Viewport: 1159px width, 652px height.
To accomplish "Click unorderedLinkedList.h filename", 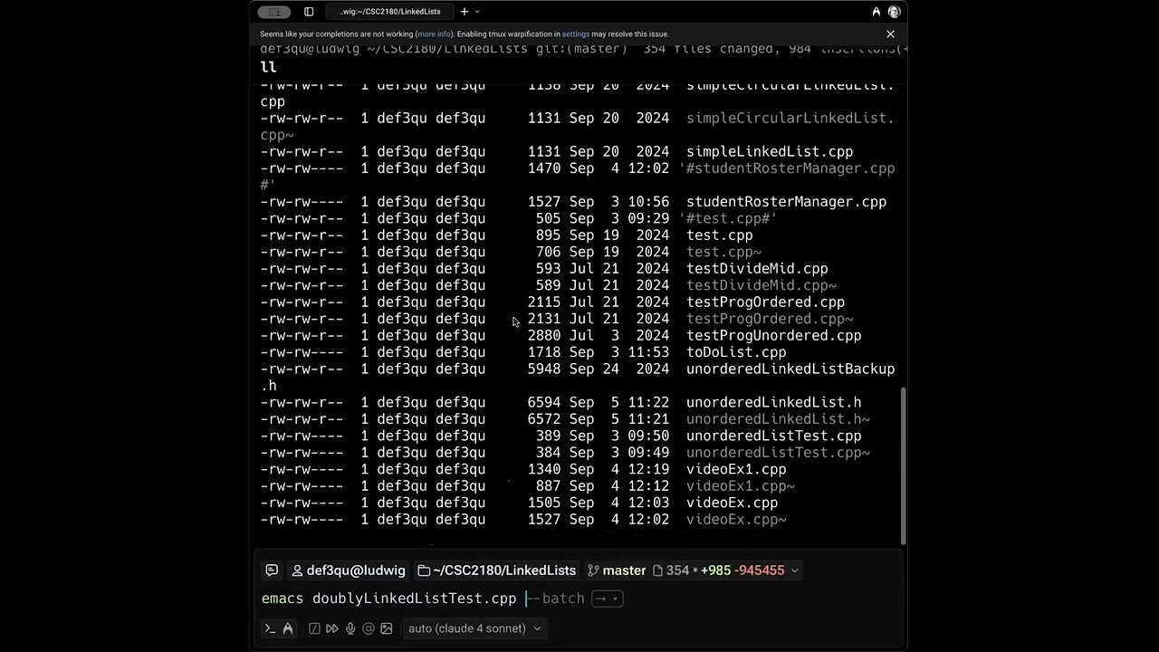I will click(x=773, y=403).
